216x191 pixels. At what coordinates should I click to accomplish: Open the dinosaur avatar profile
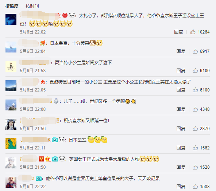(x=11, y=144)
